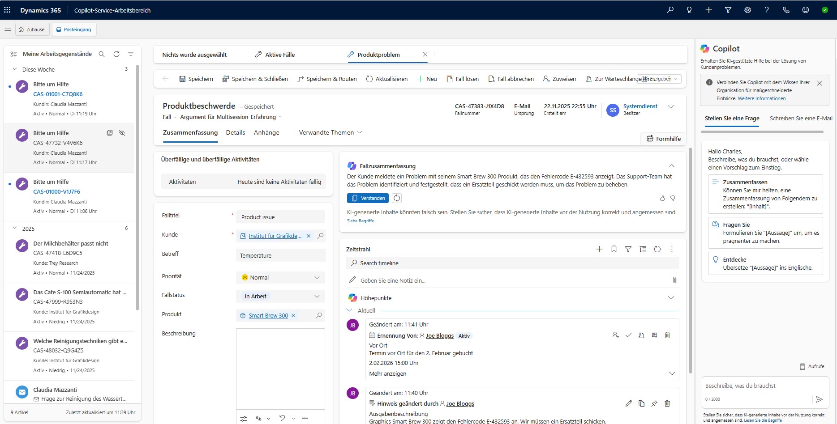Click the app launcher waffle icon
This screenshot has height=424, width=837.
click(x=7, y=10)
